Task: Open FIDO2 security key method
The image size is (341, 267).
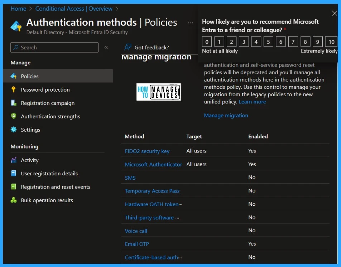Action: pyautogui.click(x=147, y=151)
